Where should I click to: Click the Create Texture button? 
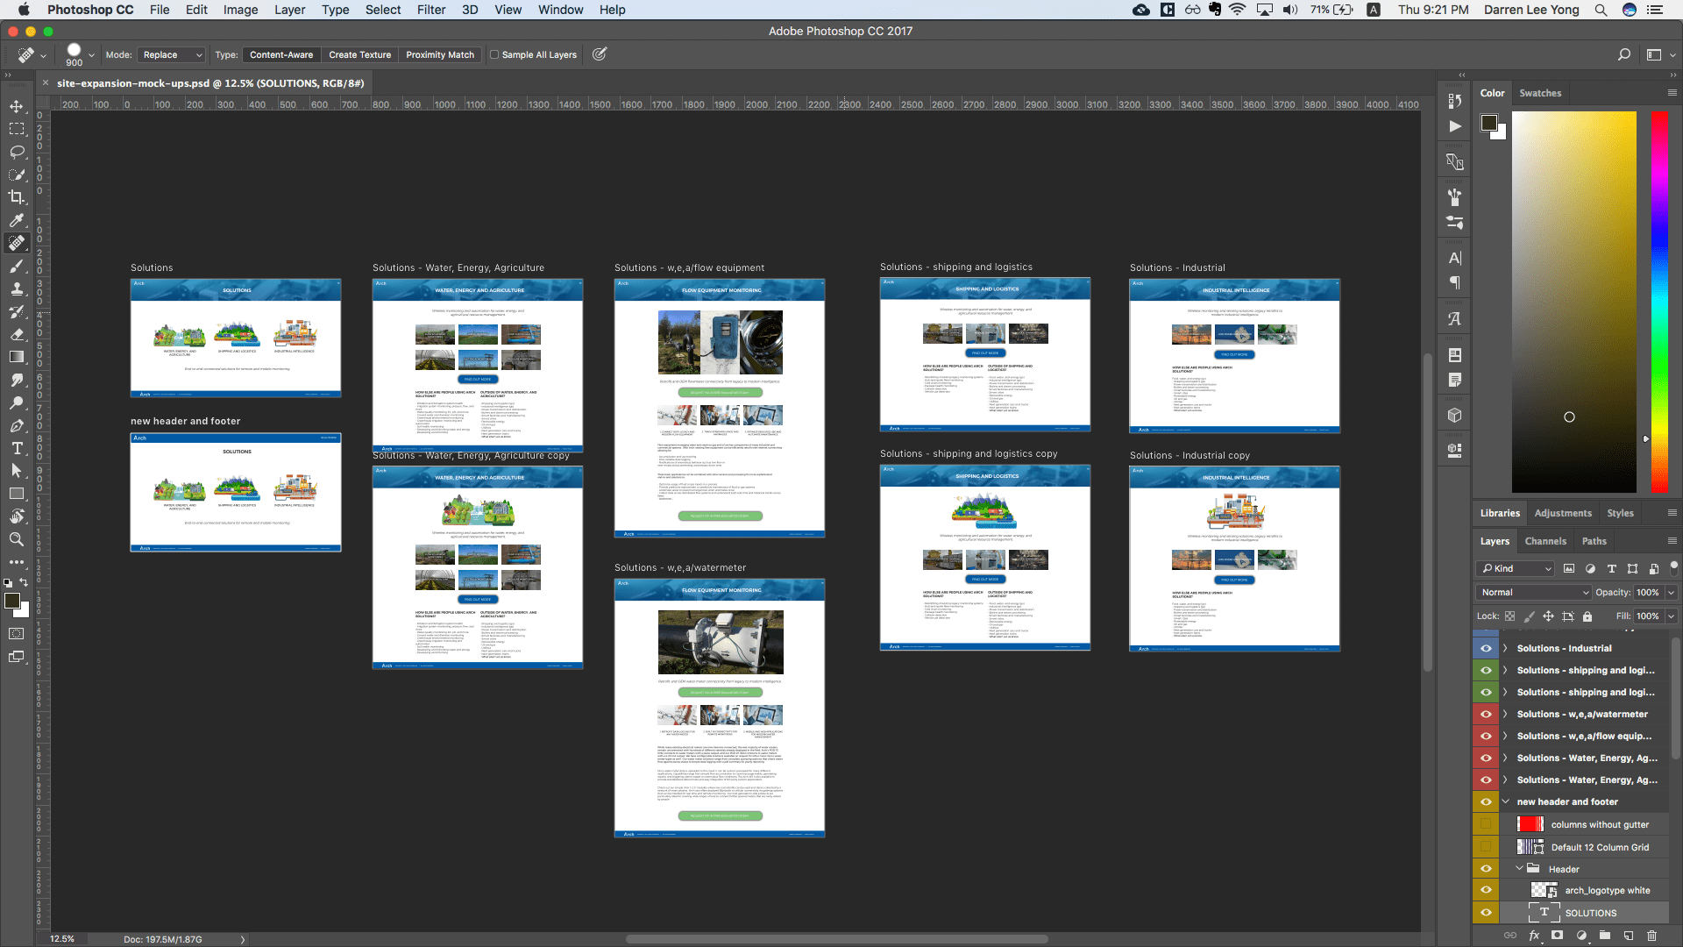[x=359, y=54]
